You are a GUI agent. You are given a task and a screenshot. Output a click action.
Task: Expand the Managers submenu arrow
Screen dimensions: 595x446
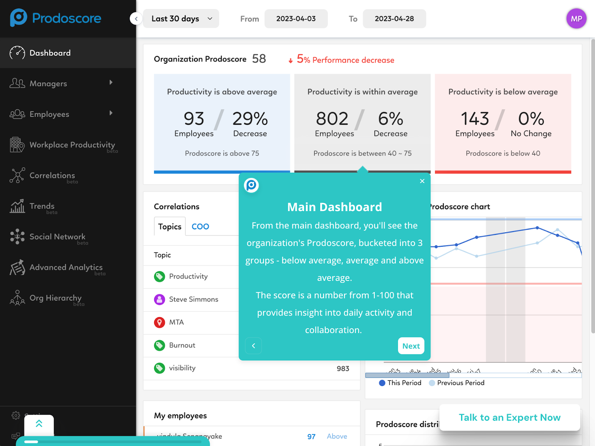tap(111, 82)
